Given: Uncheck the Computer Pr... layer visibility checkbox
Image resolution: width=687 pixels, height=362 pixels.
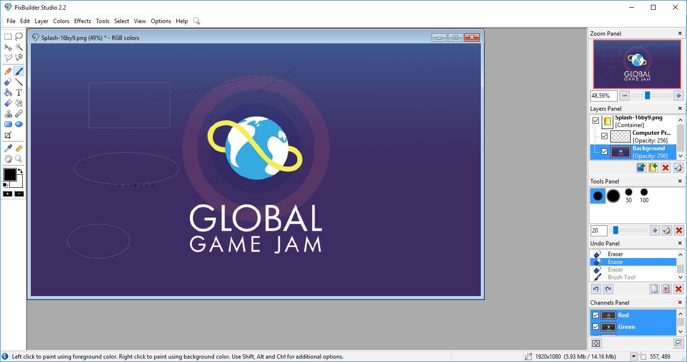Looking at the screenshot, I should [x=604, y=136].
